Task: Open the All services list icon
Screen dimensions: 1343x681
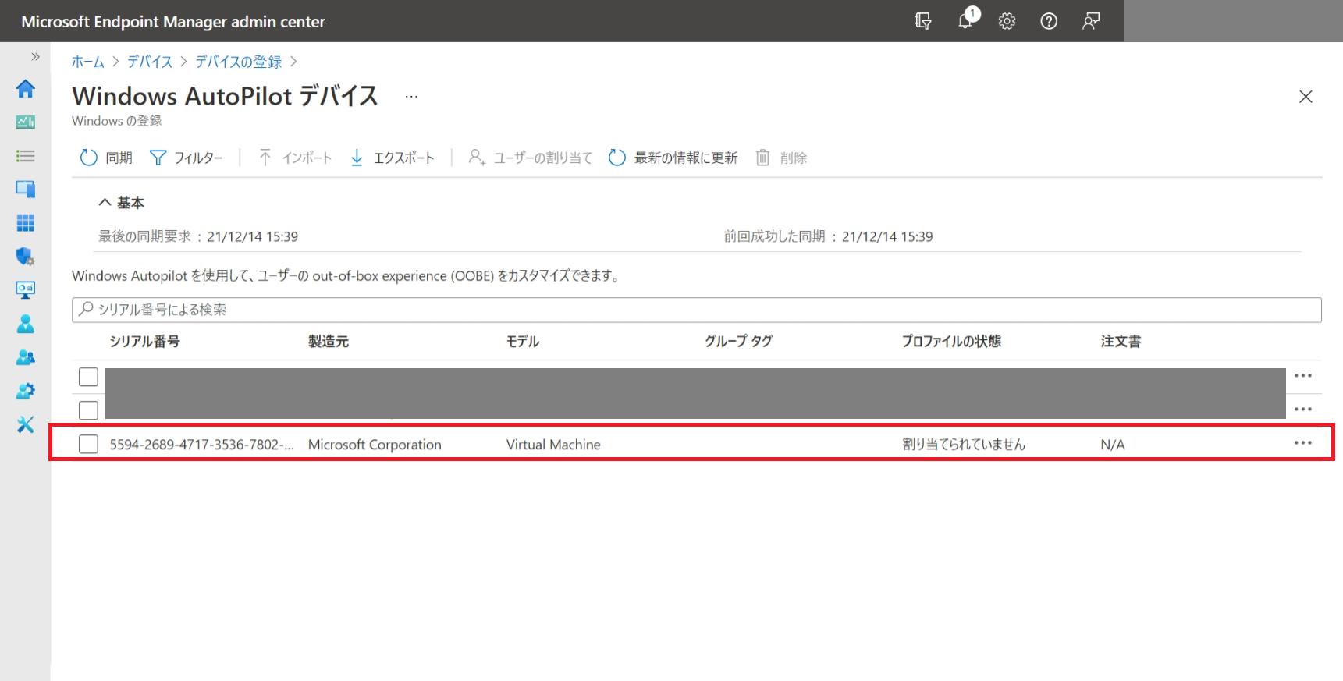Action: pos(25,156)
